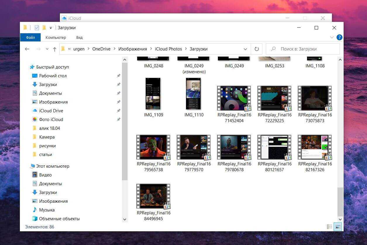
Task: Open the Музыка folder in sidebar
Action: coord(47,210)
